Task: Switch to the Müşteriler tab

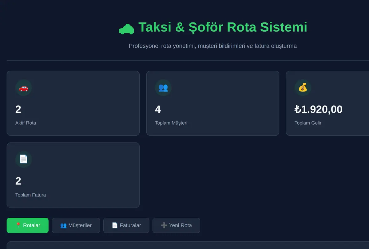Action: pyautogui.click(x=76, y=225)
